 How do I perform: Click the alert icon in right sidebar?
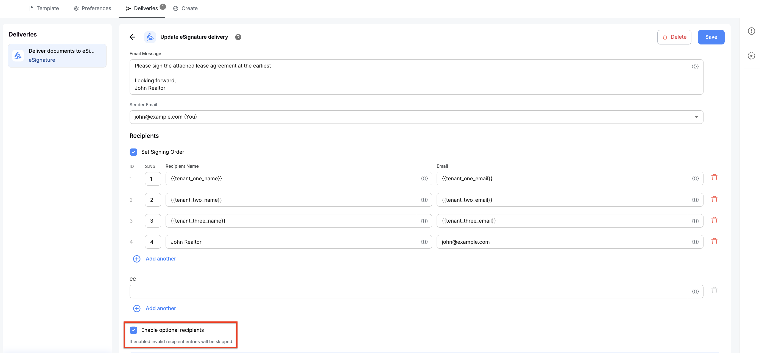point(751,31)
